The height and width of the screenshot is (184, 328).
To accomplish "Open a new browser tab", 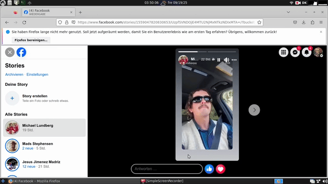I will pos(80,12).
